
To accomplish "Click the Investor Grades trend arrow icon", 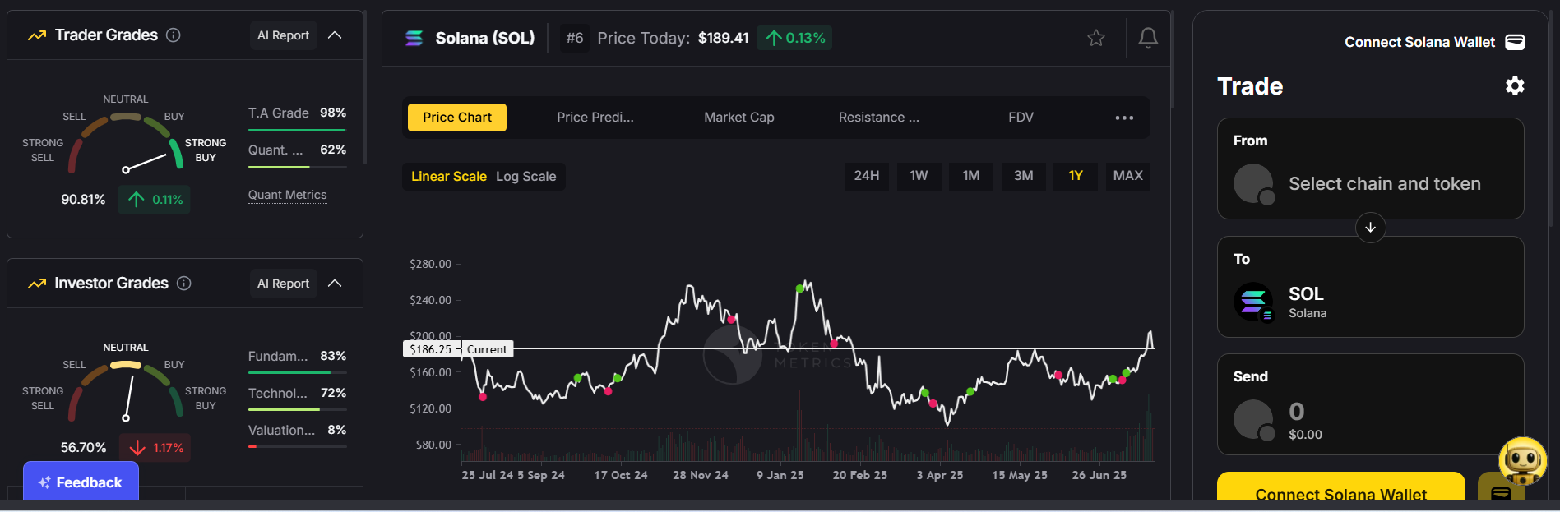I will point(37,284).
